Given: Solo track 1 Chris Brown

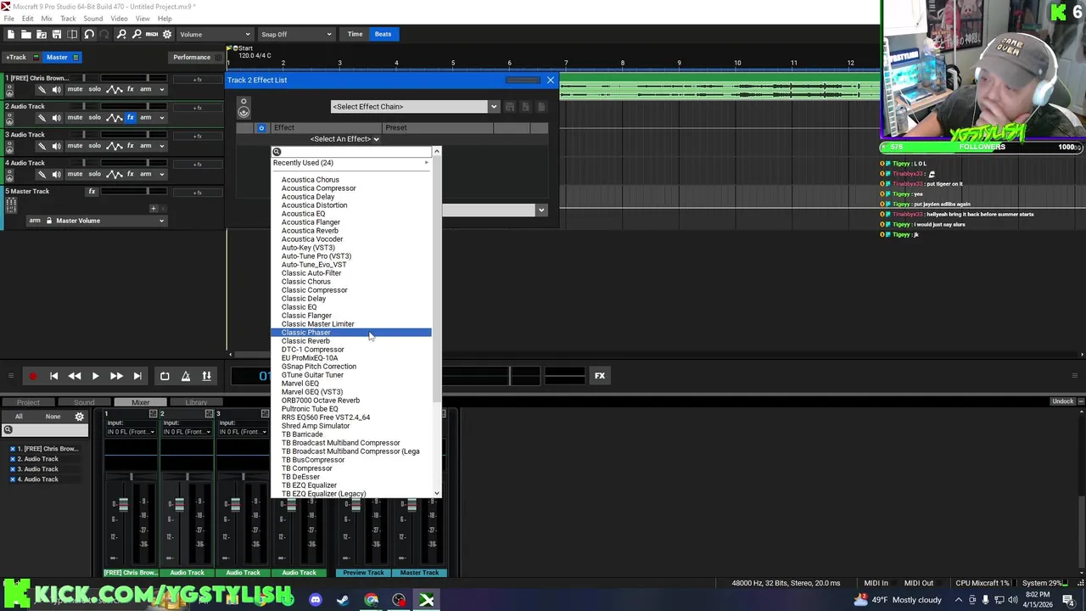Looking at the screenshot, I should coord(95,89).
